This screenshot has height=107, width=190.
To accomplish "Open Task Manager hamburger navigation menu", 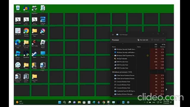I will (113, 35).
